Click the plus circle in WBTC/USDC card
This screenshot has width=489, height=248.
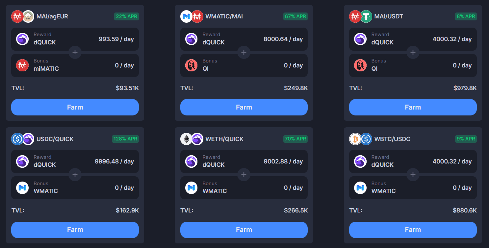[413, 175]
